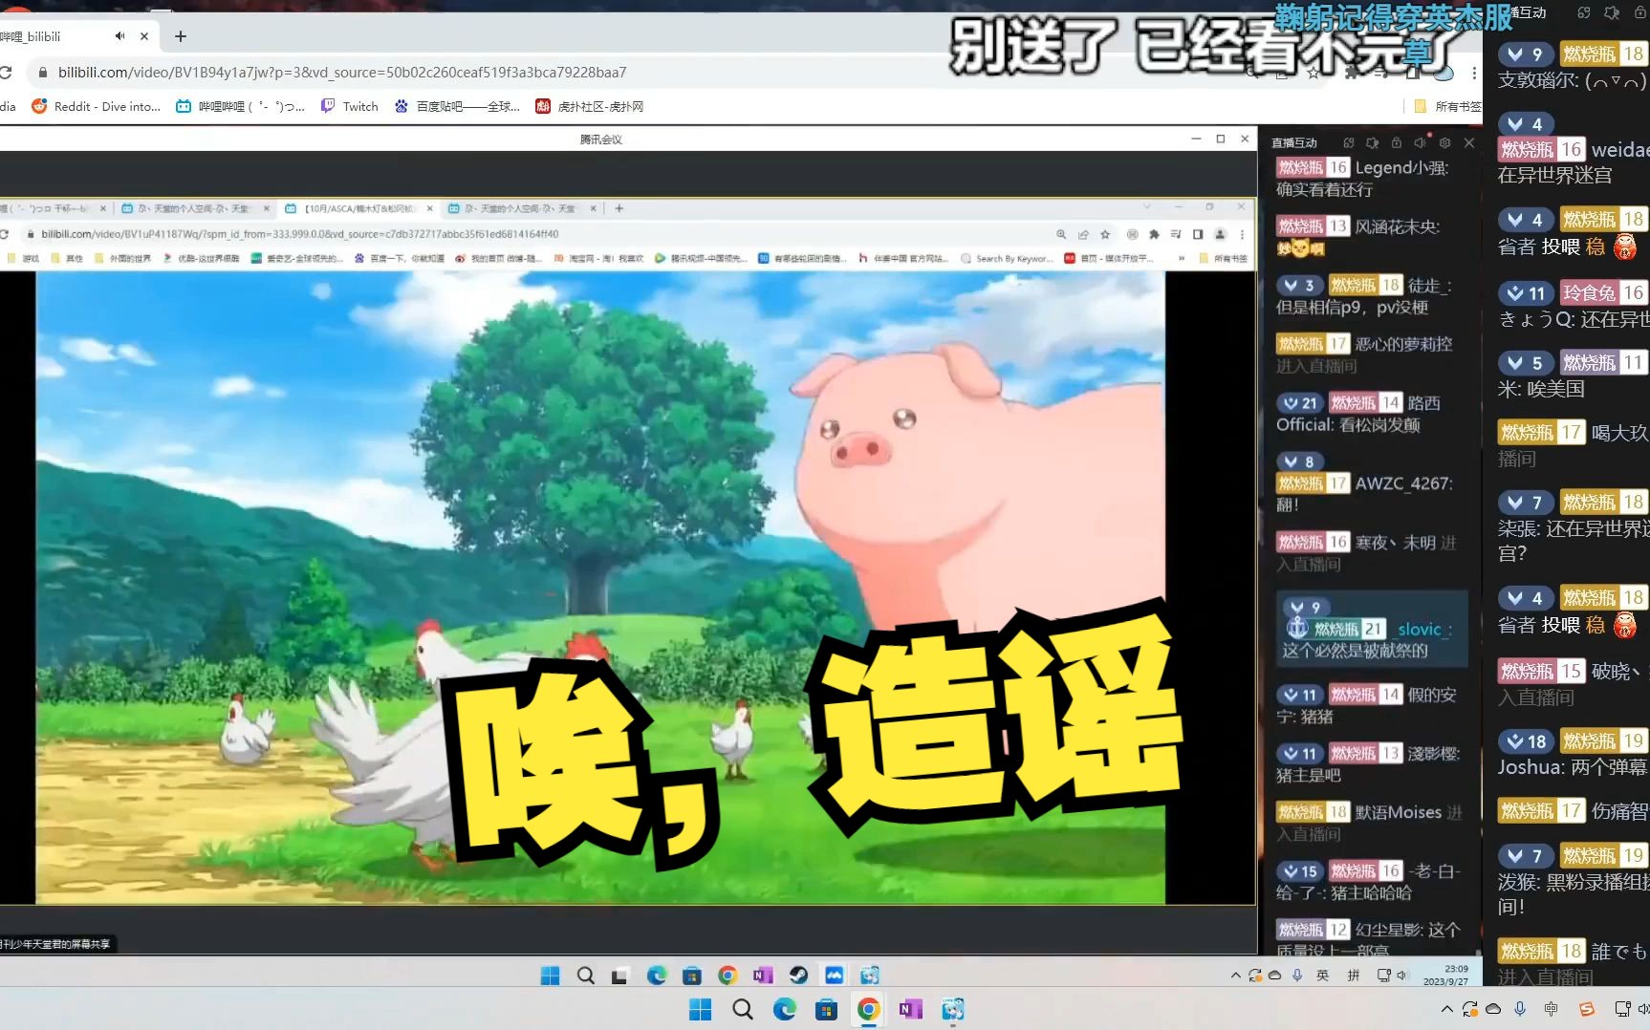The width and height of the screenshot is (1650, 1030).
Task: Open the 百度贴吧 bookmark
Action: [457, 106]
